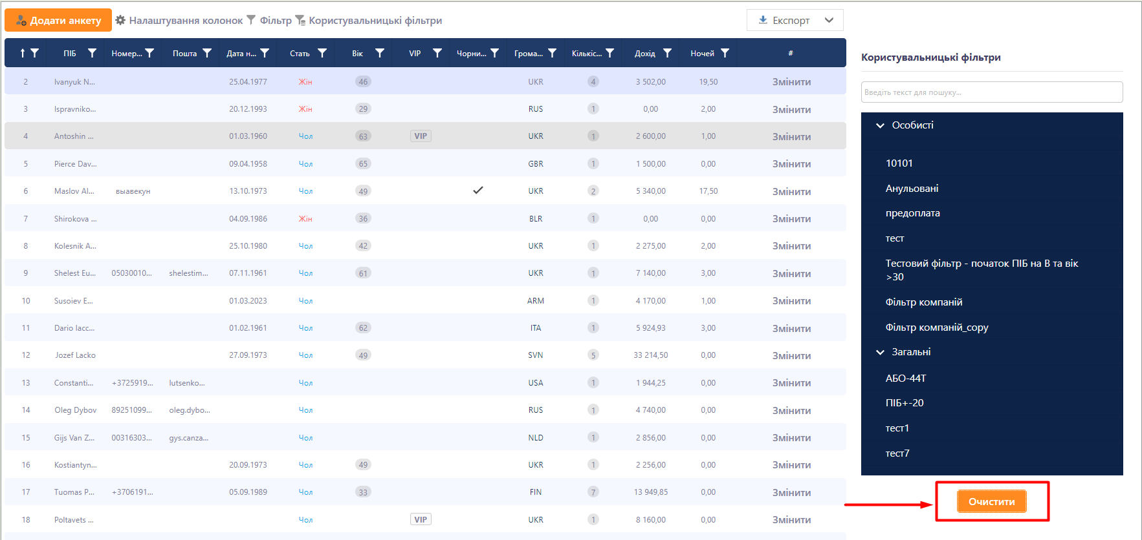This screenshot has width=1142, height=540.
Task: Click the filter icon in Пошта column
Action: pyautogui.click(x=207, y=53)
